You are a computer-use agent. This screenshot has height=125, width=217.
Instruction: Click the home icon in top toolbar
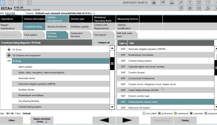(154, 3)
